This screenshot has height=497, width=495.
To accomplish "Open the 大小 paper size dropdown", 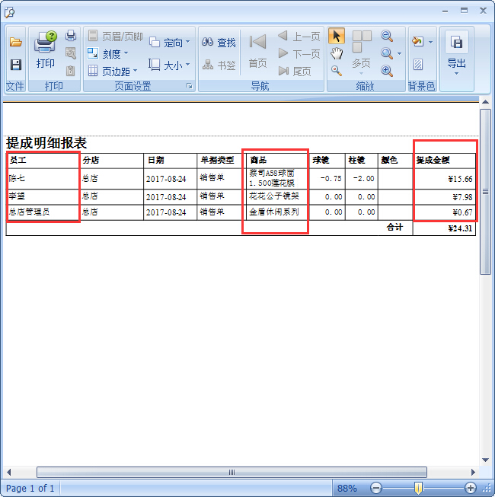I will click(x=169, y=65).
